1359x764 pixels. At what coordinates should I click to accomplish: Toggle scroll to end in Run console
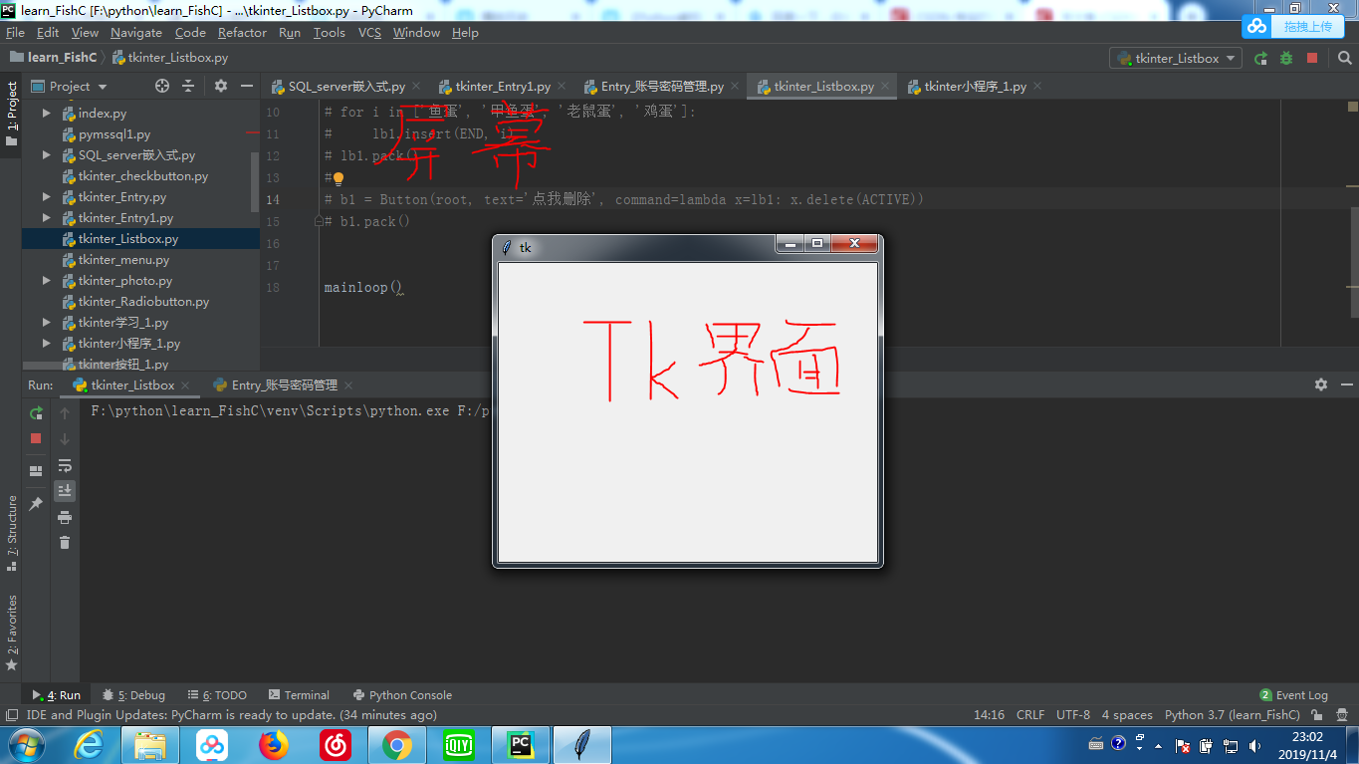[x=65, y=491]
